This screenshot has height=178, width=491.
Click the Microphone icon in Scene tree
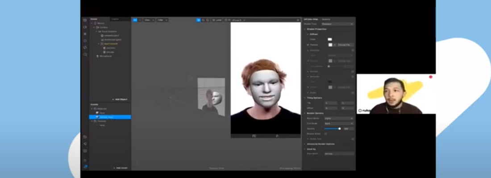(x=97, y=56)
